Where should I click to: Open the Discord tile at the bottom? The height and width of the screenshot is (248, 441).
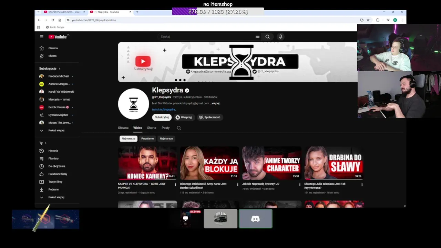(255, 219)
